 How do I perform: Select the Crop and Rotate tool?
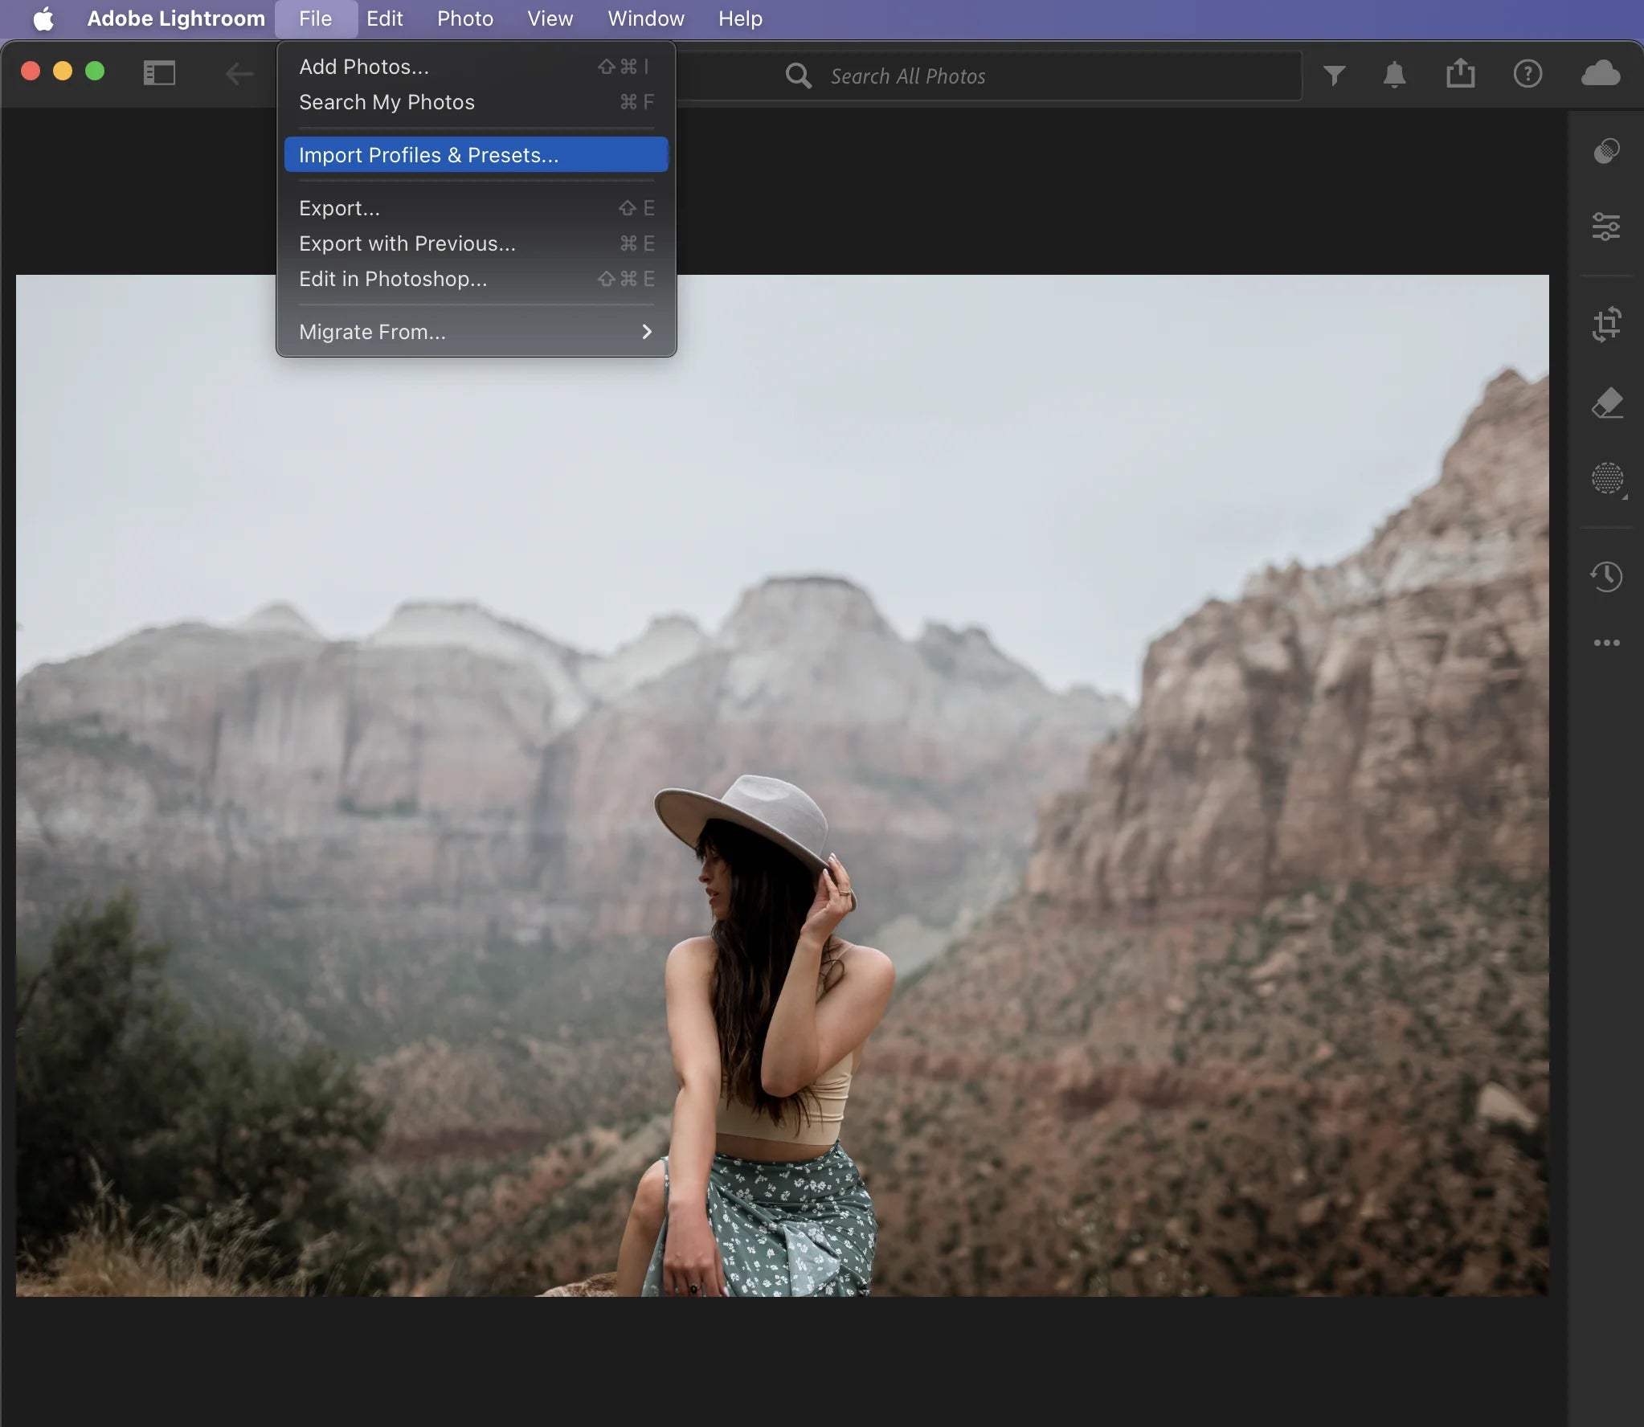(1606, 325)
